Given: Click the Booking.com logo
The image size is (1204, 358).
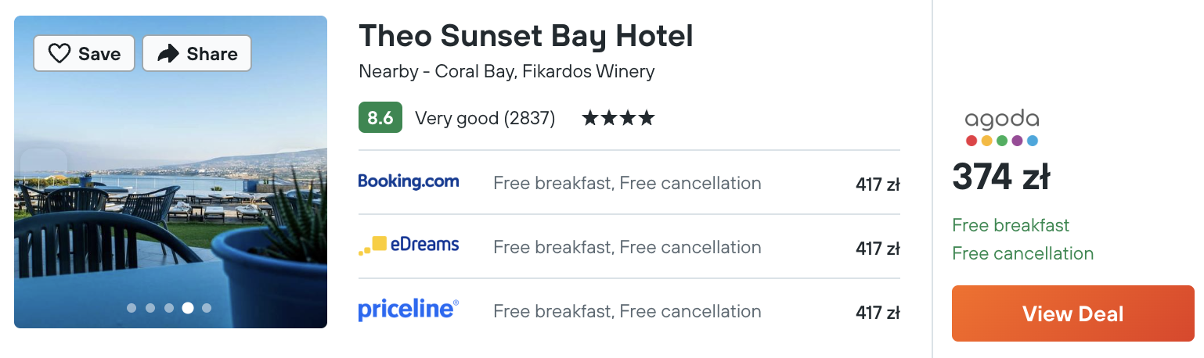Looking at the screenshot, I should [409, 181].
